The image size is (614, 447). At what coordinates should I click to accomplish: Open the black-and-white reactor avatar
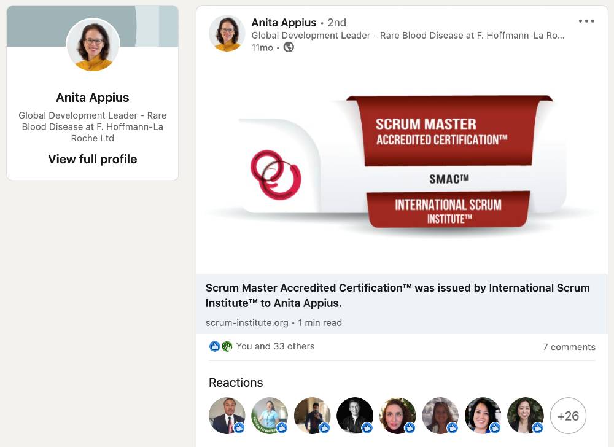pos(355,416)
